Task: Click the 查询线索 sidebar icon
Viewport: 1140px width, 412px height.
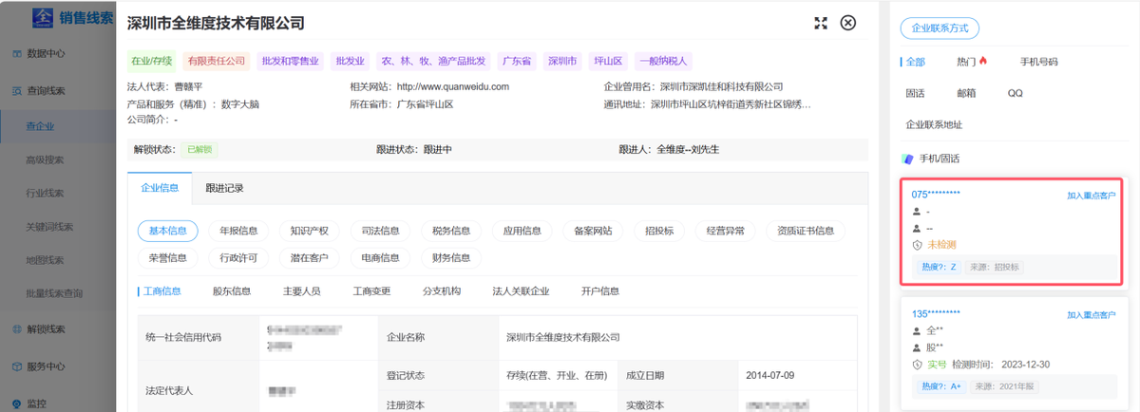Action: [16, 90]
